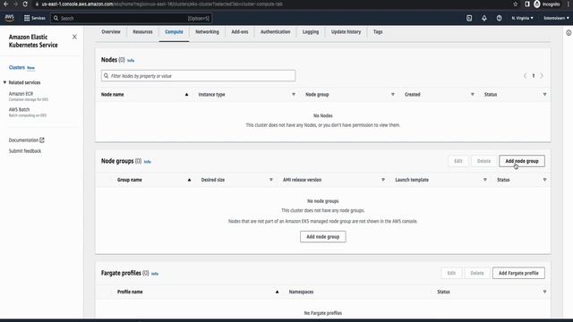Close the Amazon EKS side navigation
The width and height of the screenshot is (573, 322).
click(x=74, y=37)
